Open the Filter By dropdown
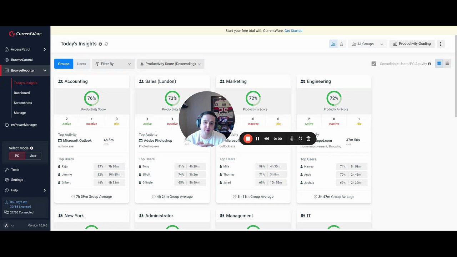This screenshot has height=257, width=457. (113, 64)
